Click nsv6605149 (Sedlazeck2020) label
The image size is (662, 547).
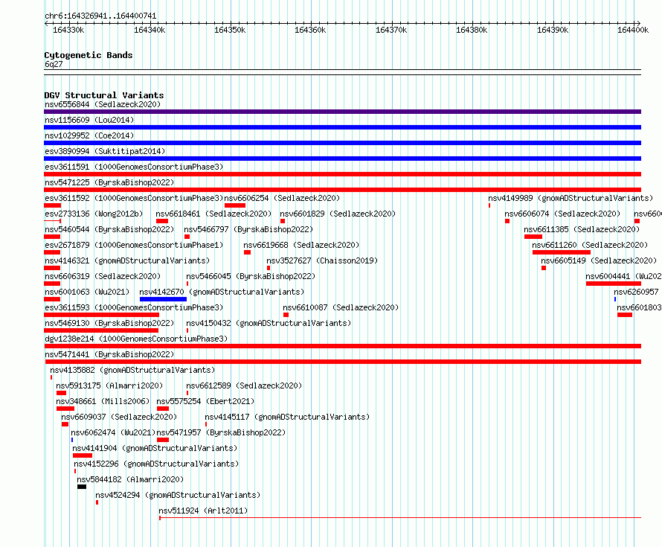coord(599,260)
